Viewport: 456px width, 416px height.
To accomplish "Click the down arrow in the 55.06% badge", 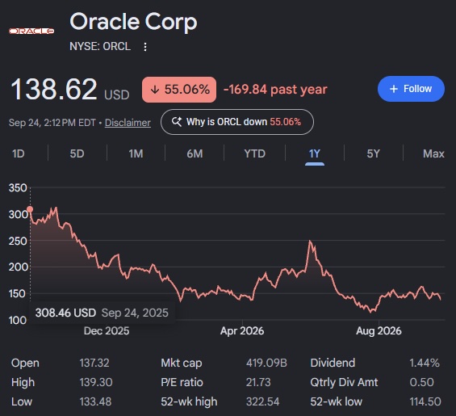I will point(155,90).
